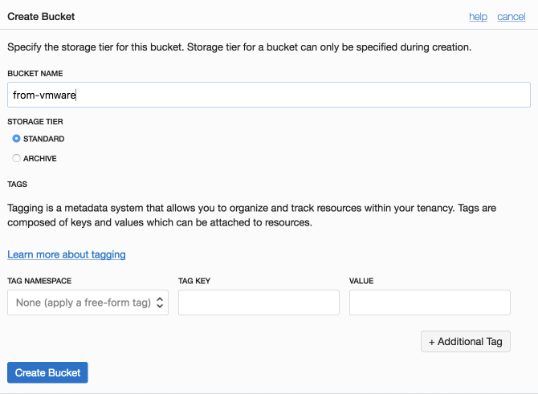Viewport: 538px width, 394px height.
Task: Focus the Tag Key input box
Action: click(259, 303)
